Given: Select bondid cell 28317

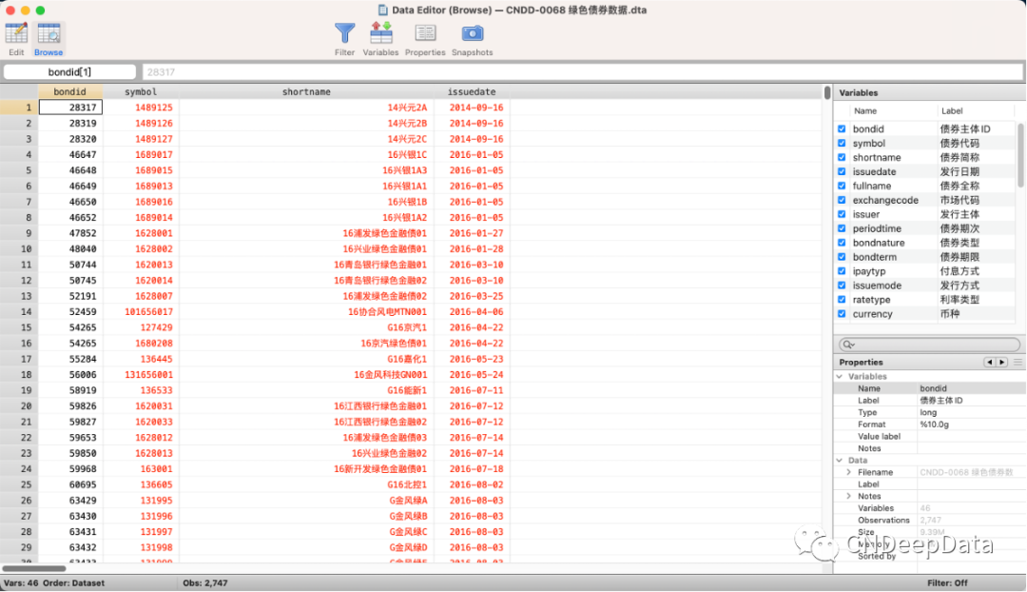Looking at the screenshot, I should 70,108.
